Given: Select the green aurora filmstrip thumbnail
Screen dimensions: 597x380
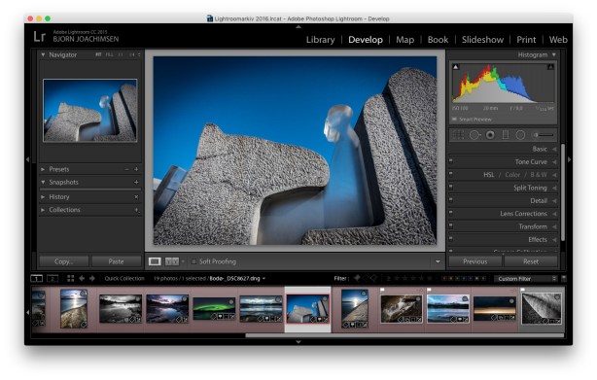Looking at the screenshot, I should click(x=214, y=308).
